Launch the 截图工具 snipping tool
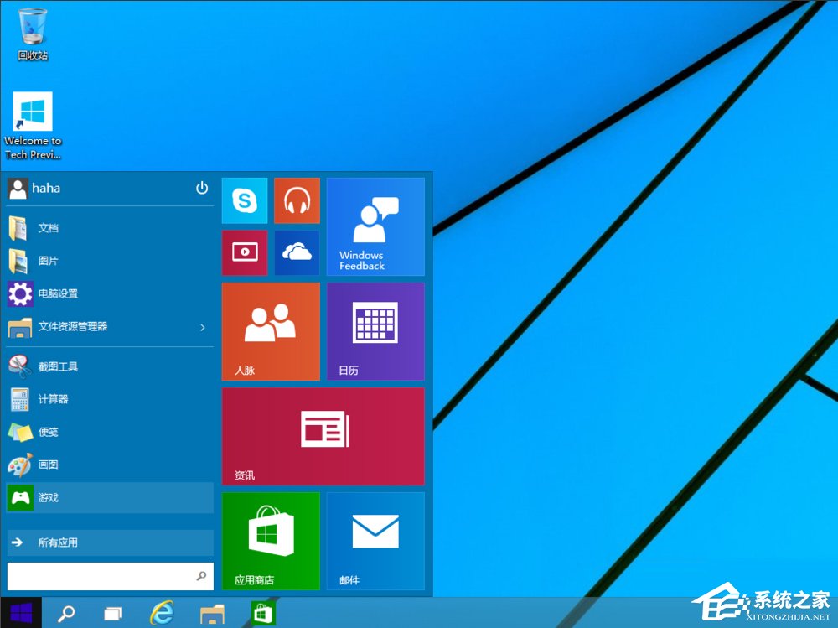 pyautogui.click(x=54, y=366)
